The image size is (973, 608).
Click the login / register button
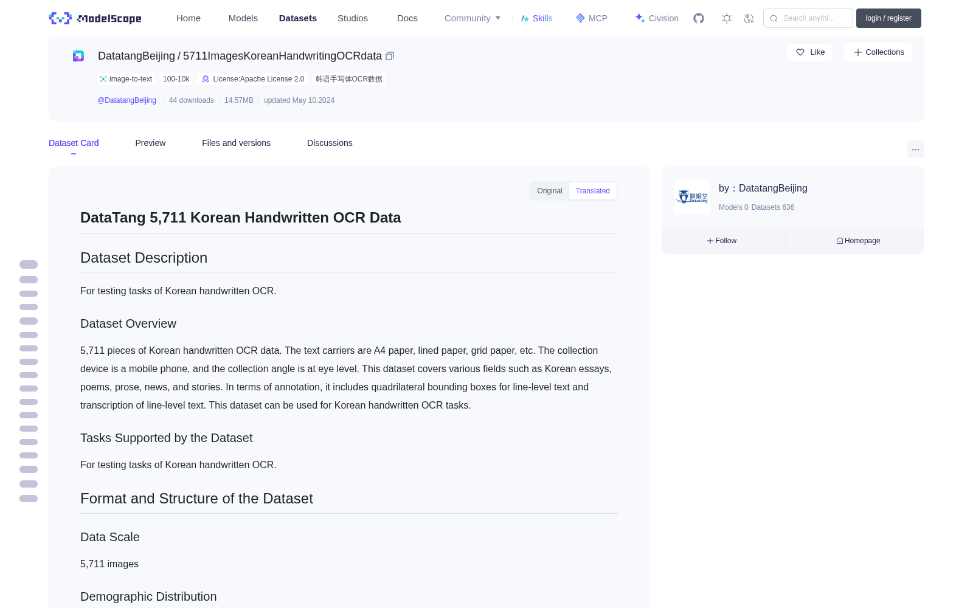coord(888,18)
